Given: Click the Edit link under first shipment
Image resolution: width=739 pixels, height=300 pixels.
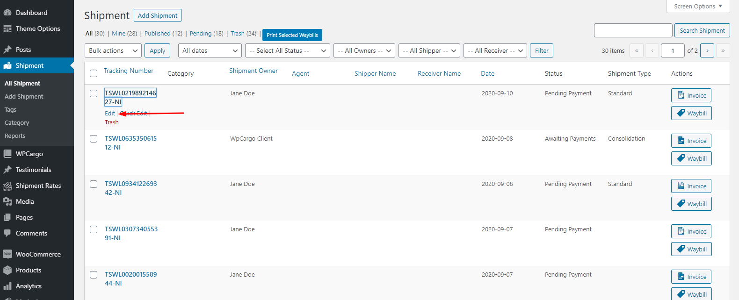Looking at the screenshot, I should (109, 113).
